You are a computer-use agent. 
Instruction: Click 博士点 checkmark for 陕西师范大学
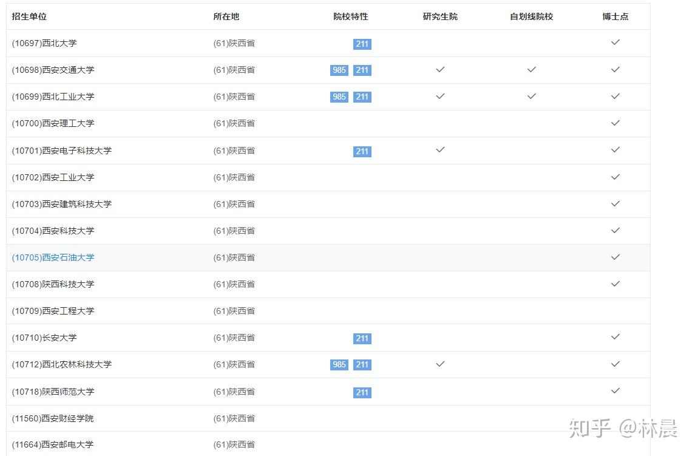coord(615,391)
